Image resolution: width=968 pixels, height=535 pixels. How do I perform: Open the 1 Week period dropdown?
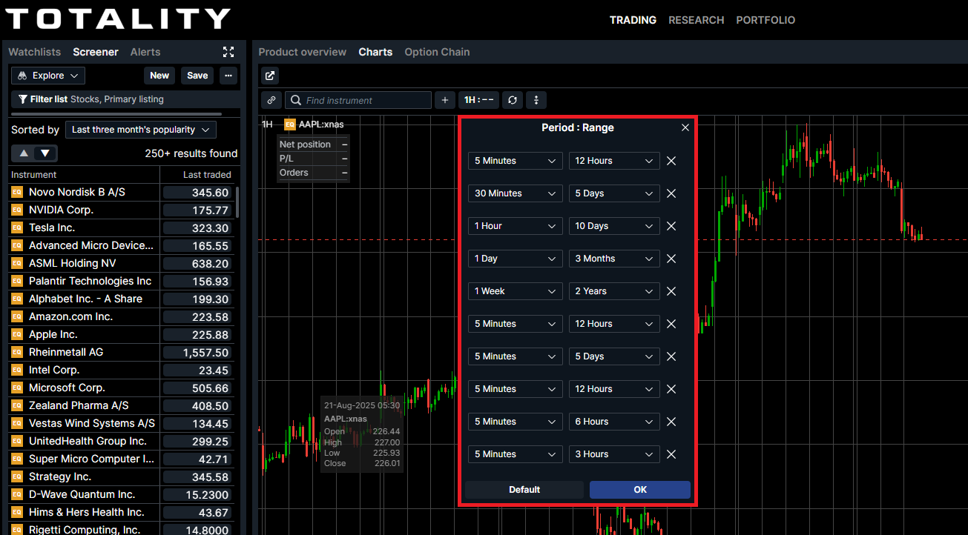516,291
